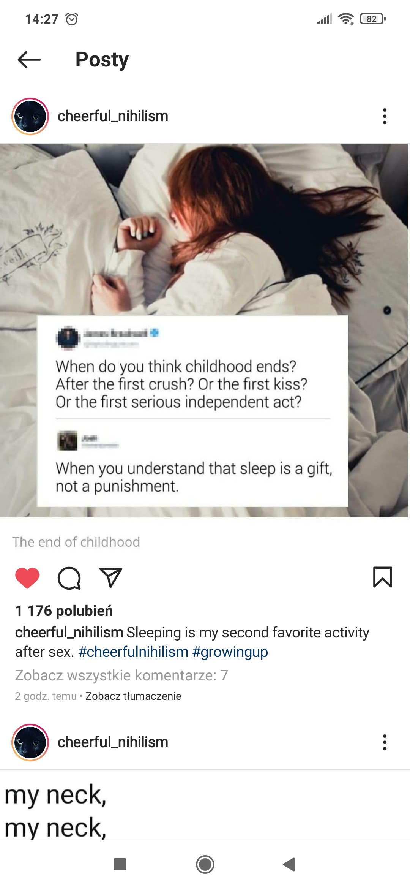Tap the Android back triangle button

(x=289, y=864)
